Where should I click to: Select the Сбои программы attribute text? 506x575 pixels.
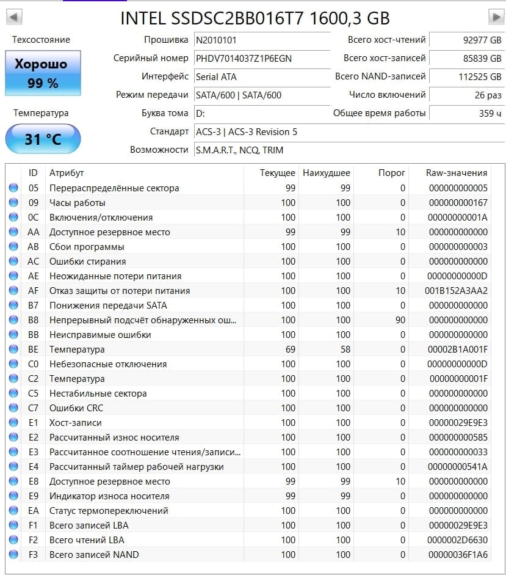pyautogui.click(x=87, y=247)
